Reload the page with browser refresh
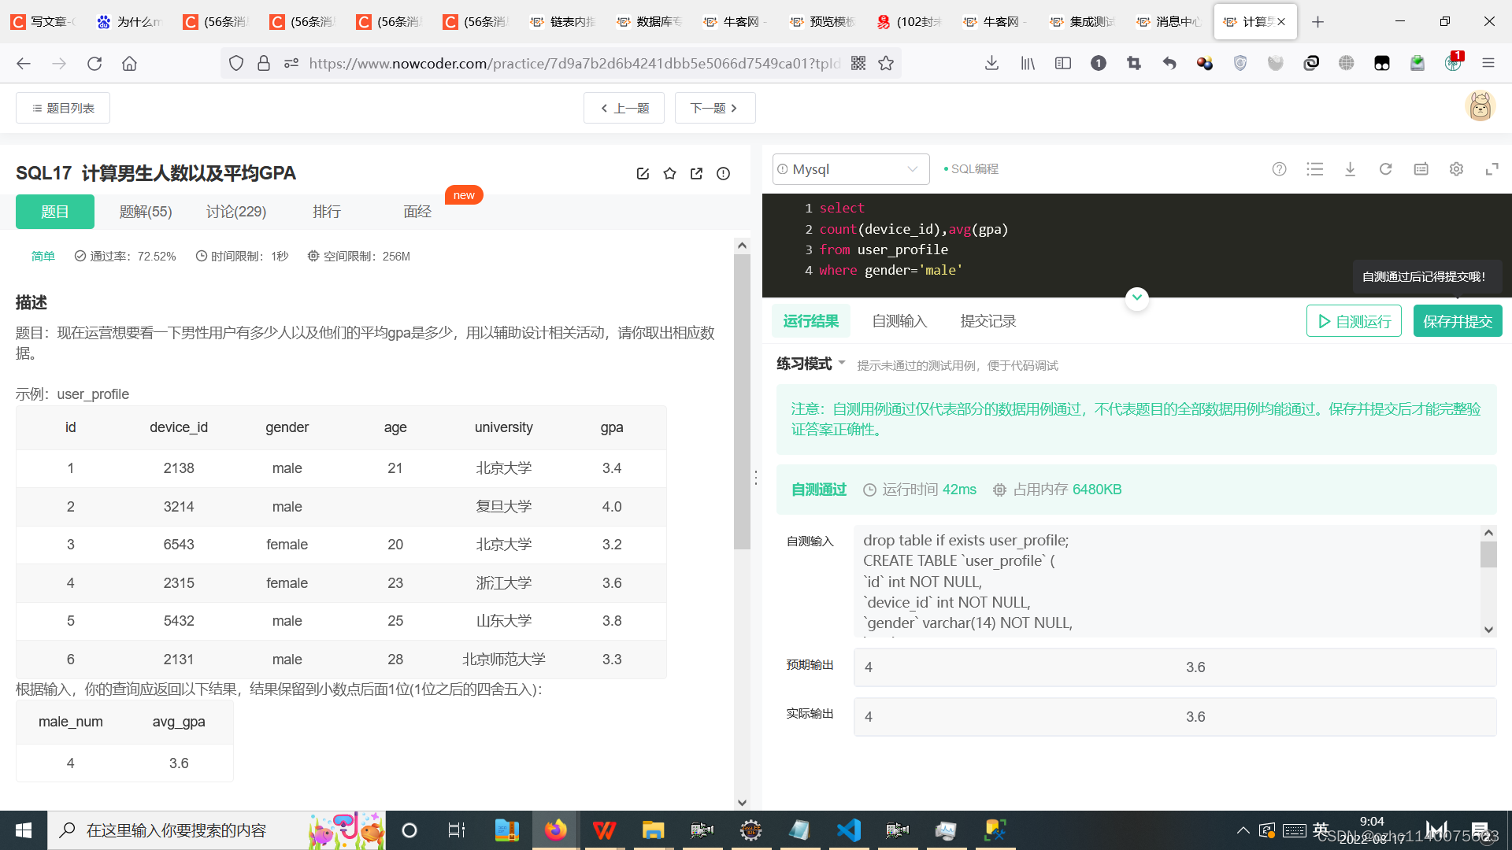Image resolution: width=1512 pixels, height=850 pixels. [94, 63]
